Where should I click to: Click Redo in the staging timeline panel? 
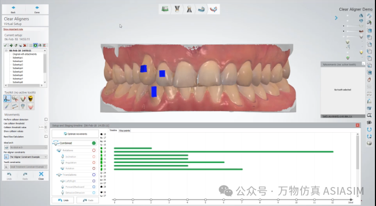[88, 200]
